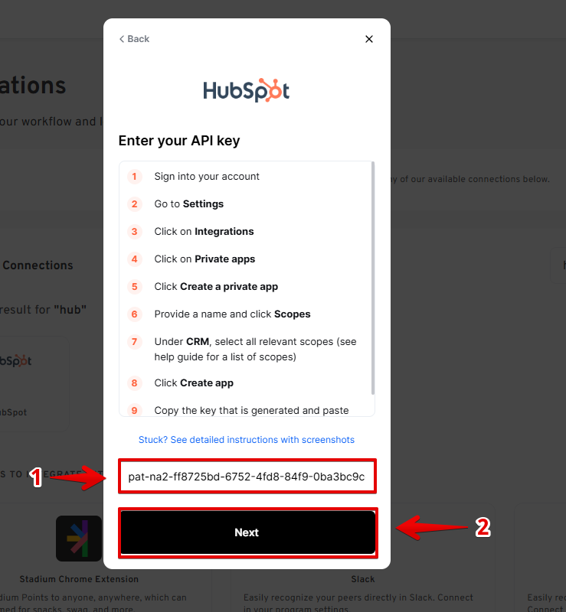Click the HubSpot logo in dialog

(247, 90)
